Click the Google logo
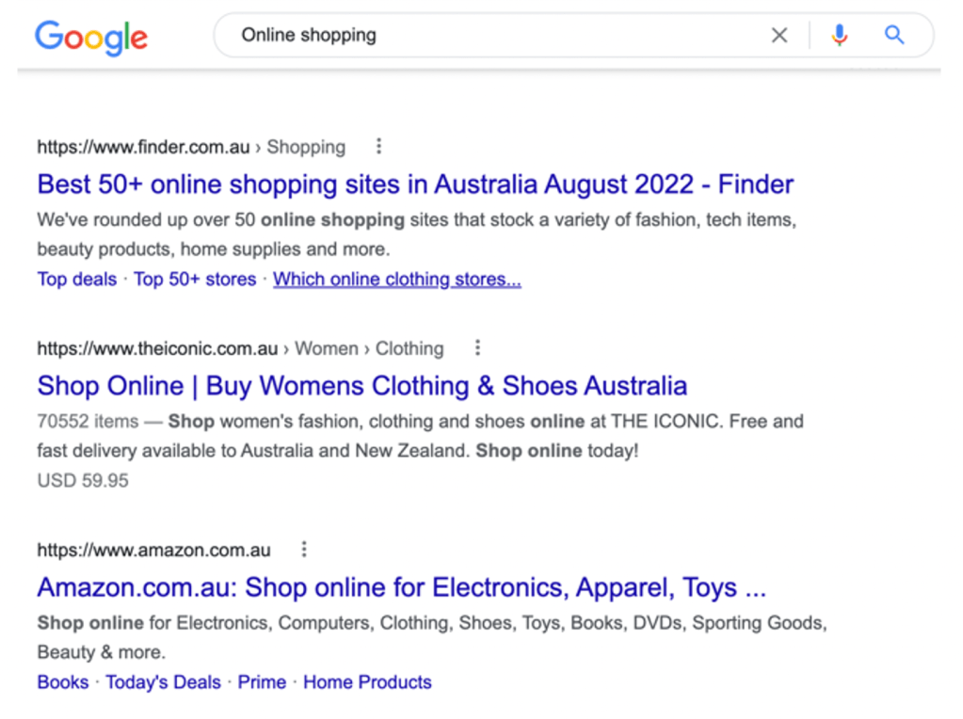This screenshot has height=719, width=963. tap(91, 37)
